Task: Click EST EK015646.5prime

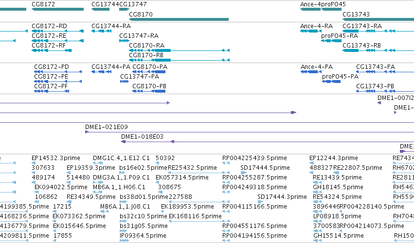Action: pos(79,226)
